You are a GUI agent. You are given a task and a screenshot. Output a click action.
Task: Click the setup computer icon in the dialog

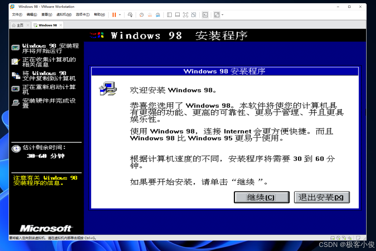108,89
